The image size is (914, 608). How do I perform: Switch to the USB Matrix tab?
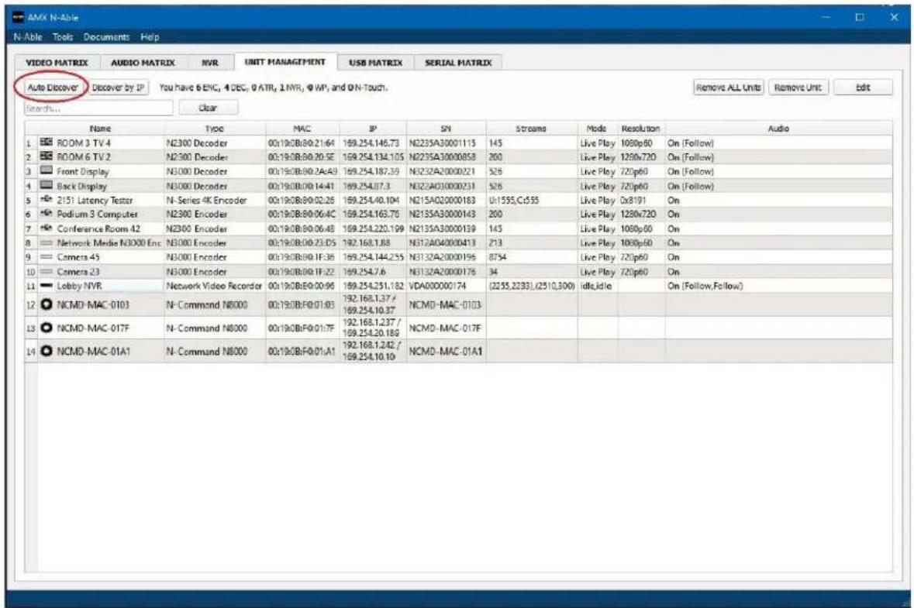tap(376, 62)
